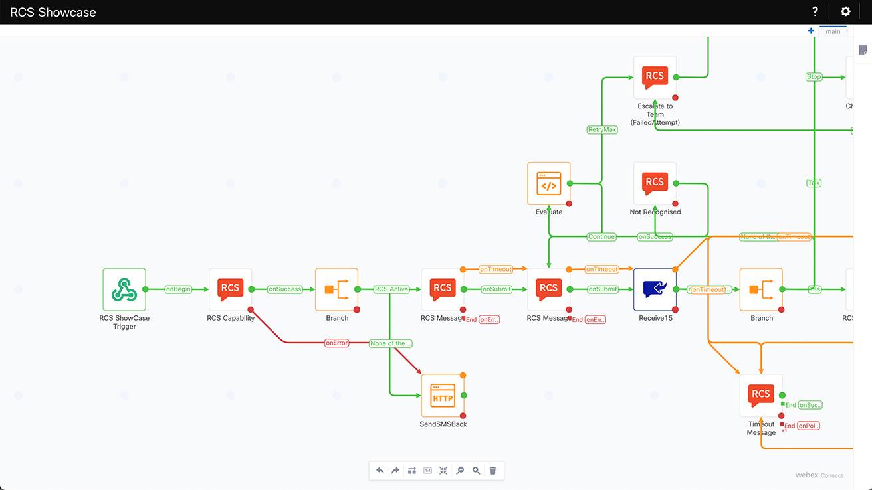Click the 'None of the ..' label near SendSMSBack
872x490 pixels.
coord(391,343)
